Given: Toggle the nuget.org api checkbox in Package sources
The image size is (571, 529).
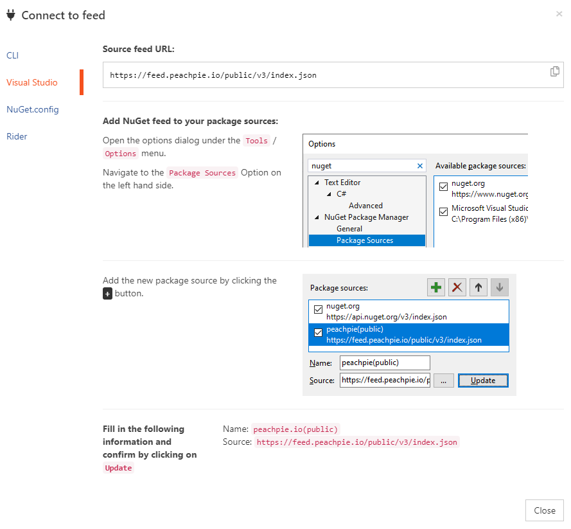Looking at the screenshot, I should [x=318, y=309].
